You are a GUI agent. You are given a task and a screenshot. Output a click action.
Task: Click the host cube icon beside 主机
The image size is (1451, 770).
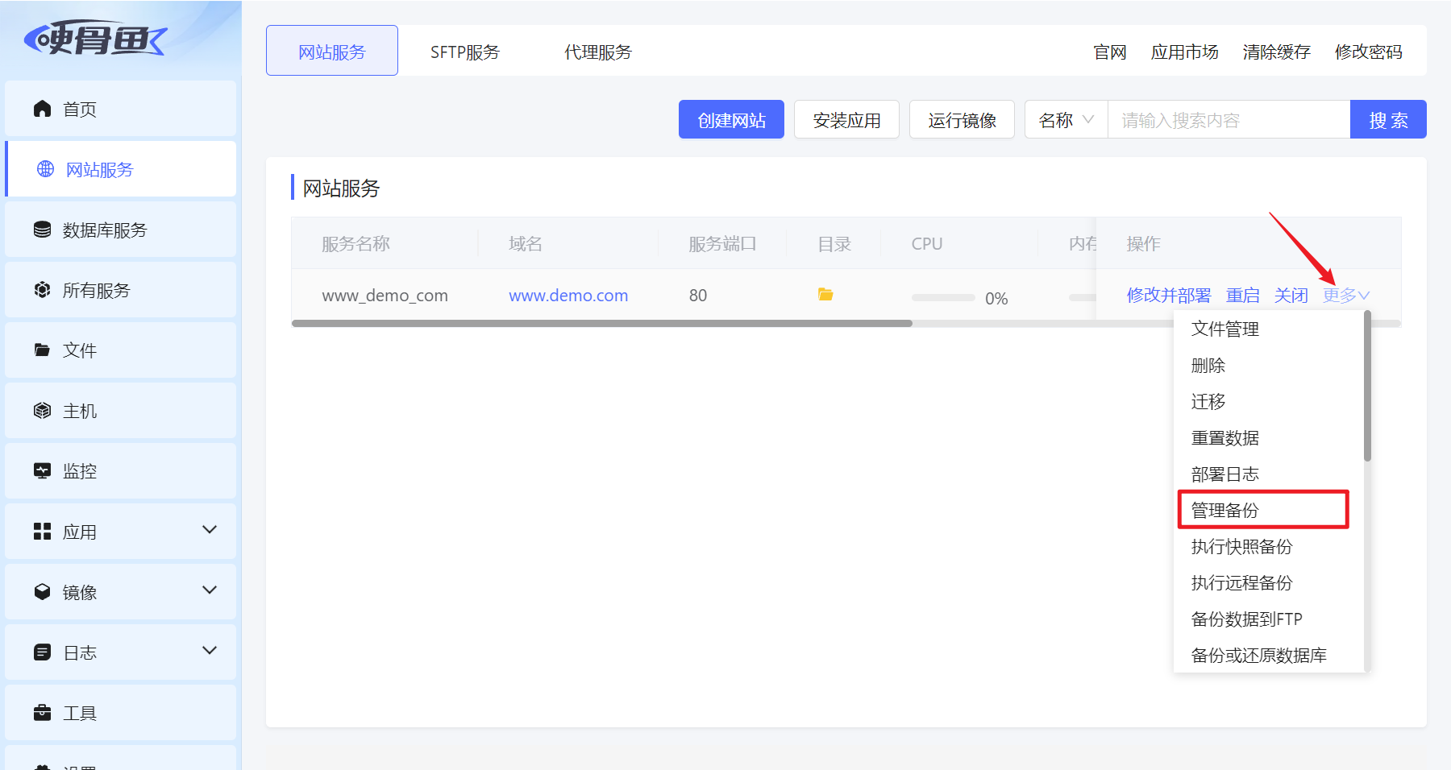pyautogui.click(x=42, y=411)
